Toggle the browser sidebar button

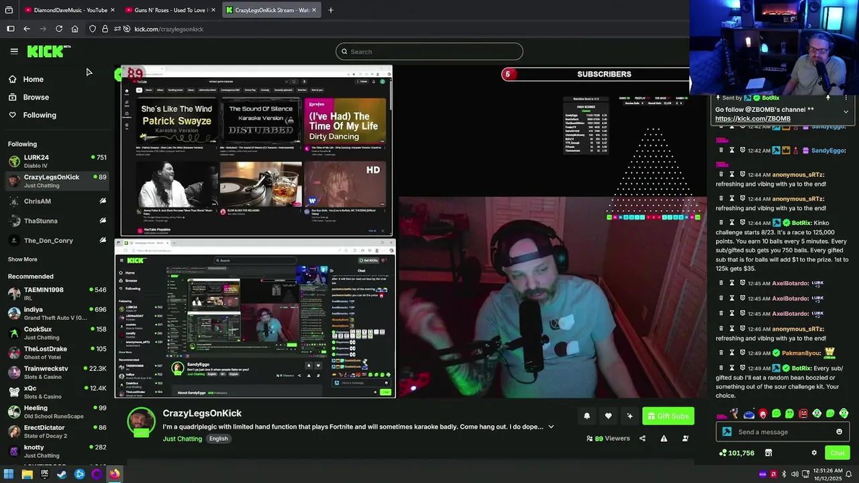pyautogui.click(x=11, y=29)
